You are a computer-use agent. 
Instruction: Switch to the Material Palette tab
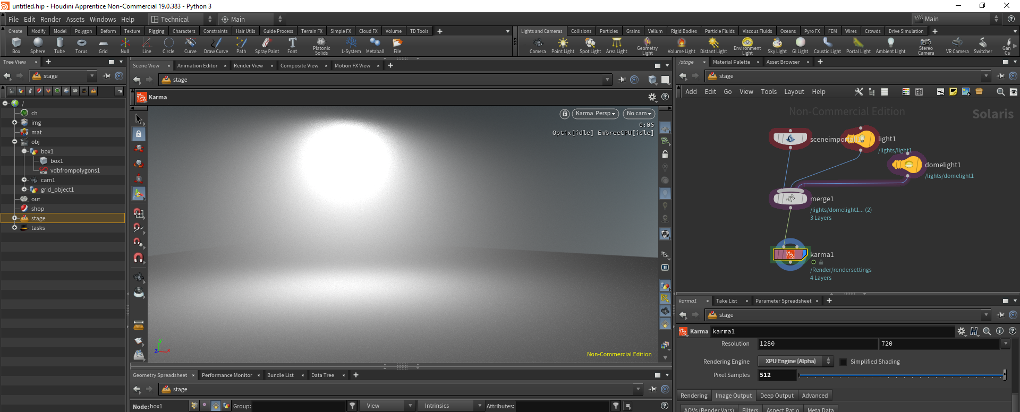point(732,62)
